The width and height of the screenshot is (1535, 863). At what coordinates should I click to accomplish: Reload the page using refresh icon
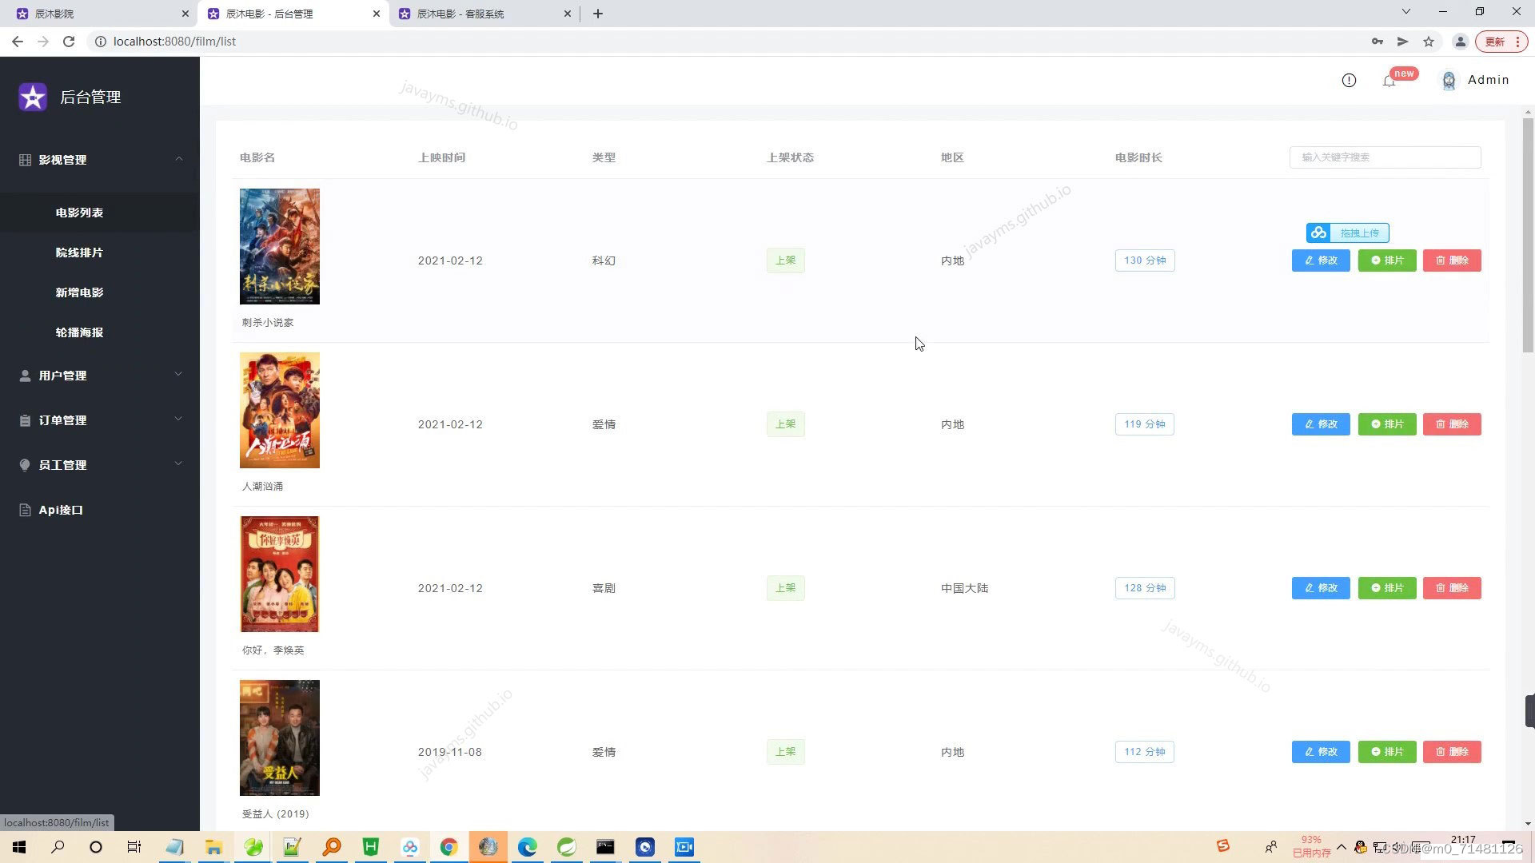click(69, 42)
